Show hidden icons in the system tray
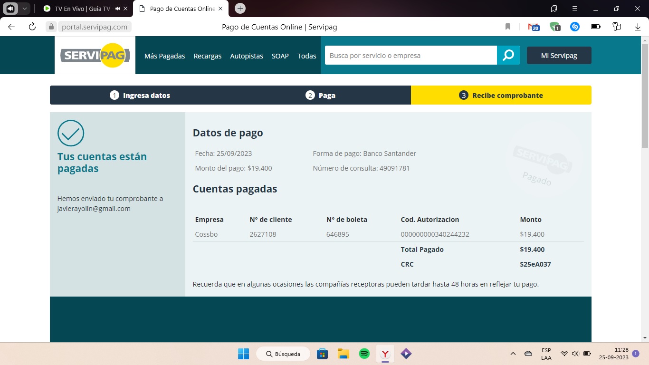Viewport: 649px width, 365px height. point(513,354)
